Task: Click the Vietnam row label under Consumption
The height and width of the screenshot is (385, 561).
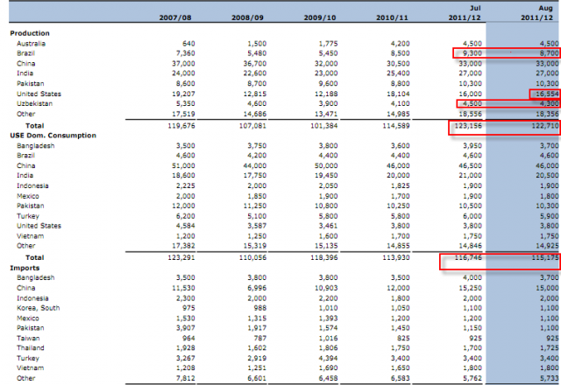Action: (x=30, y=236)
